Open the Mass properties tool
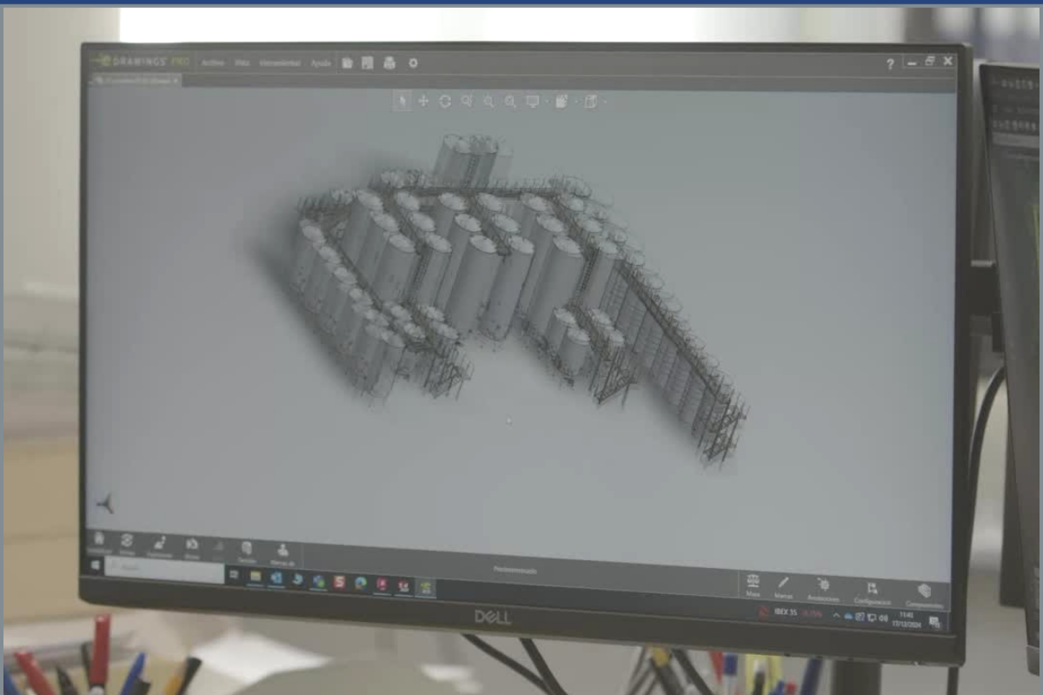1043x695 pixels. pos(753,585)
